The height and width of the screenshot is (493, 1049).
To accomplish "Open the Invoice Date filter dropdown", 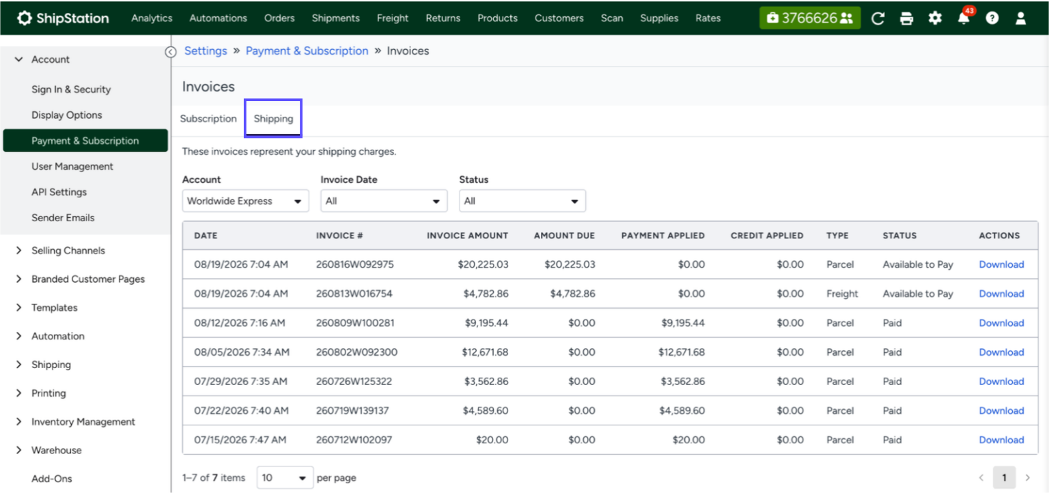I will 384,201.
